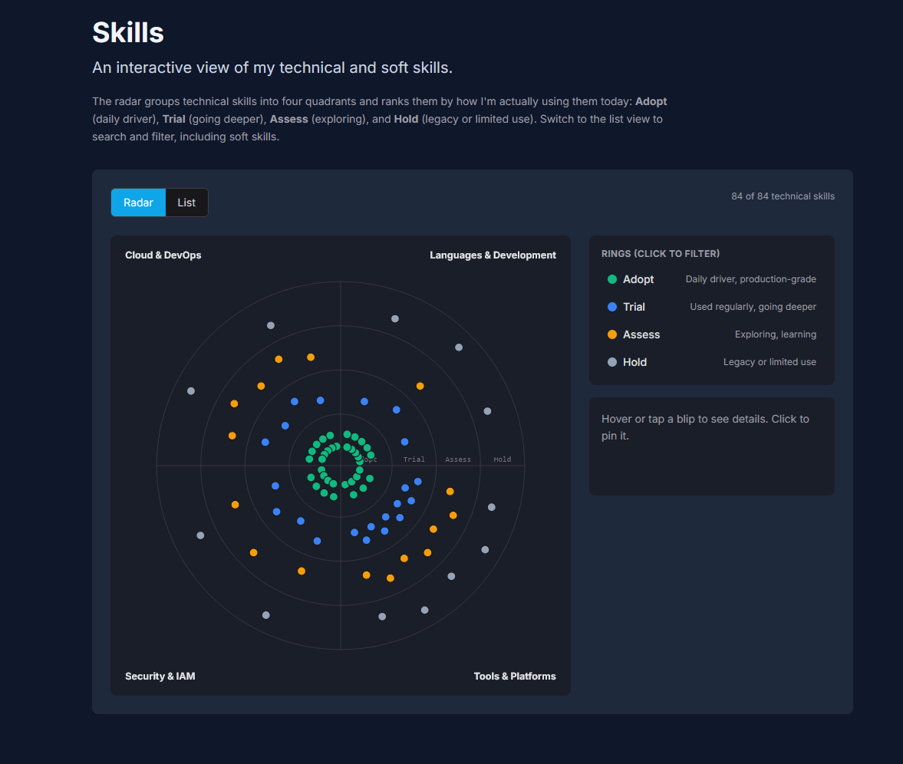This screenshot has height=764, width=903.
Task: Click the 'Tools & Platforms' quadrant label
Action: 515,676
